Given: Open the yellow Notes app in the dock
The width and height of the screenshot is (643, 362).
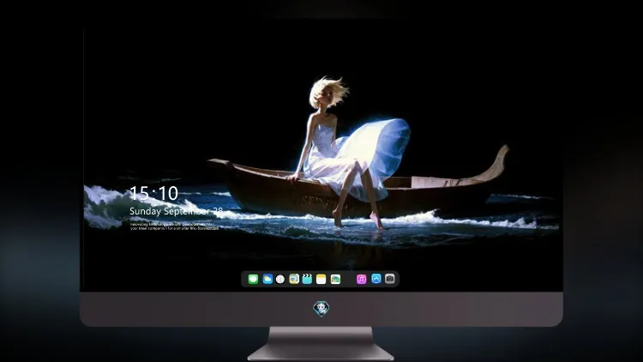Looking at the screenshot, I should [321, 279].
